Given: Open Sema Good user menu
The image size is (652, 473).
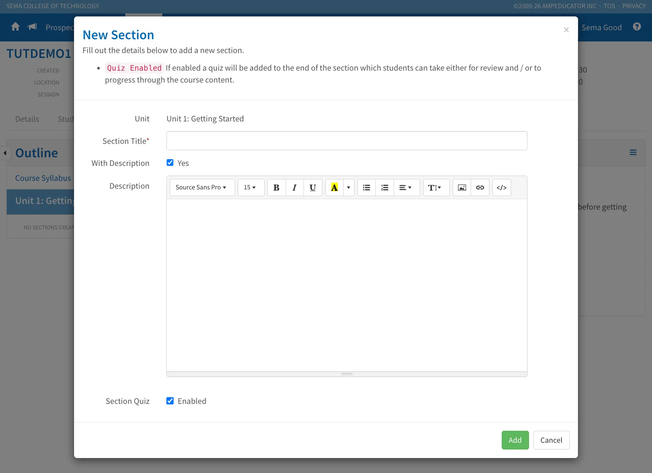Looking at the screenshot, I should (x=602, y=28).
